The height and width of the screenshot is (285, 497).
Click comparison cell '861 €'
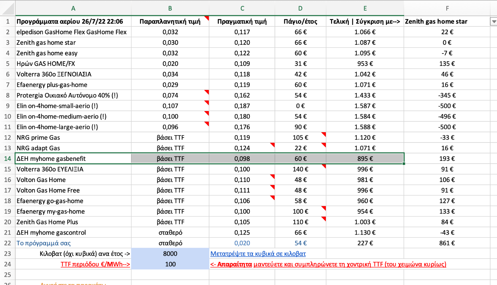click(447, 243)
